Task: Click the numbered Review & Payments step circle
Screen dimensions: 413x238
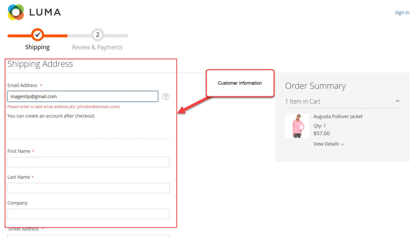Action: coord(97,35)
